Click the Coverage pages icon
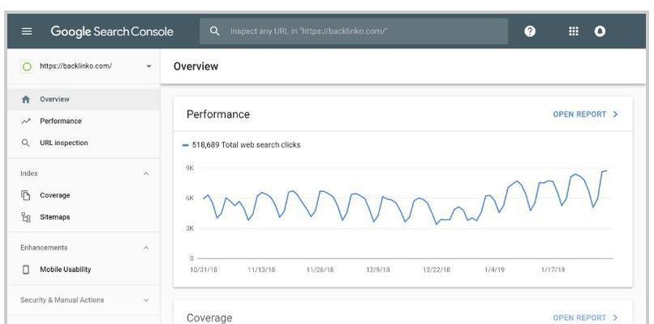Screen dimensions: 654x324 click(26, 195)
